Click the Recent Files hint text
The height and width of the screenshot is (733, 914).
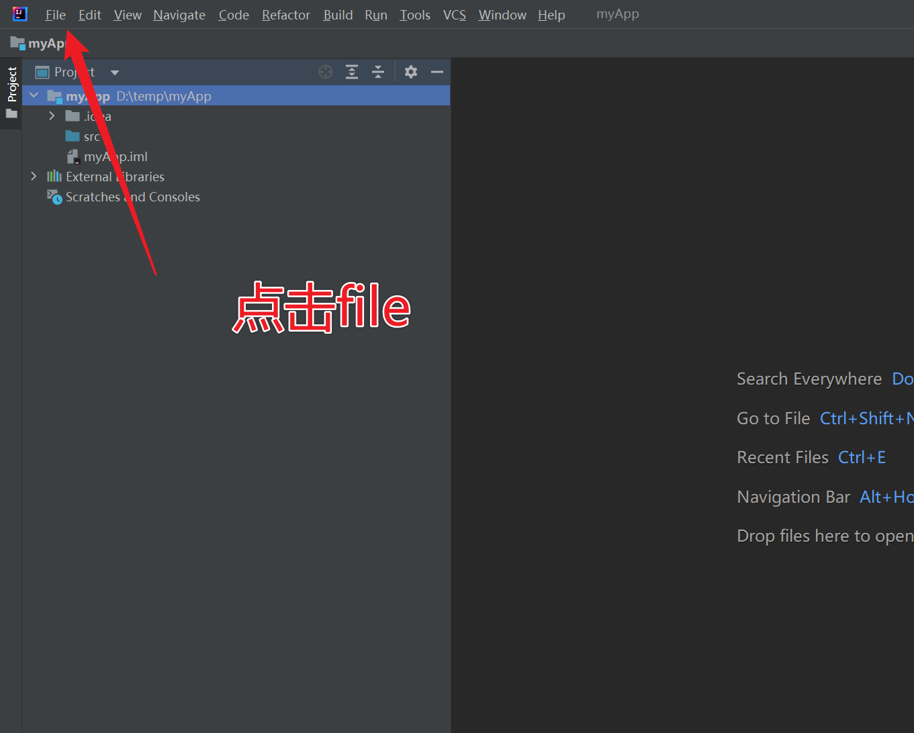tap(783, 458)
